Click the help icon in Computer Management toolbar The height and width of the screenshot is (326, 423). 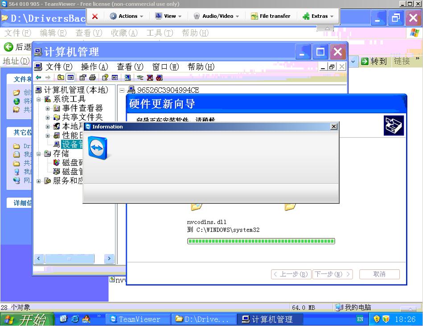tap(105, 78)
